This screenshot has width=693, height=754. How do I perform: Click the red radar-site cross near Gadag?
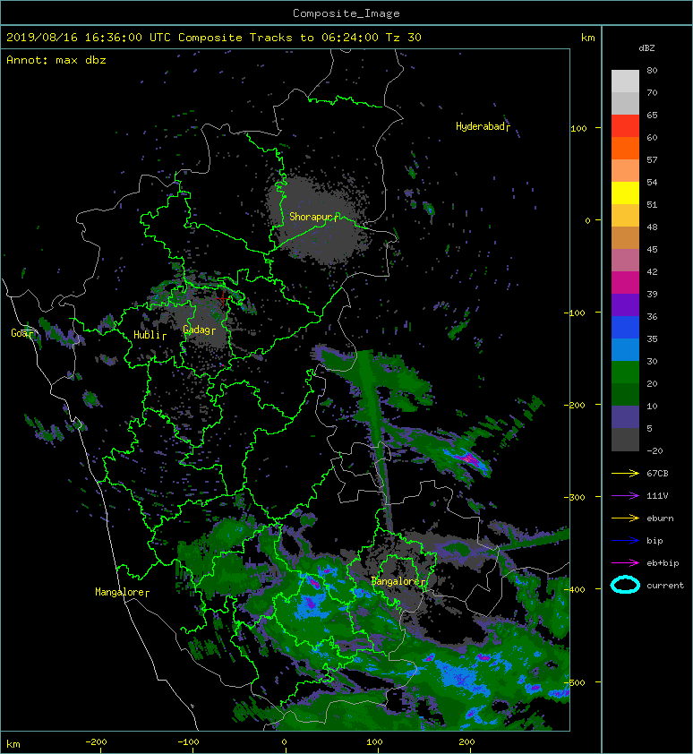click(x=223, y=298)
